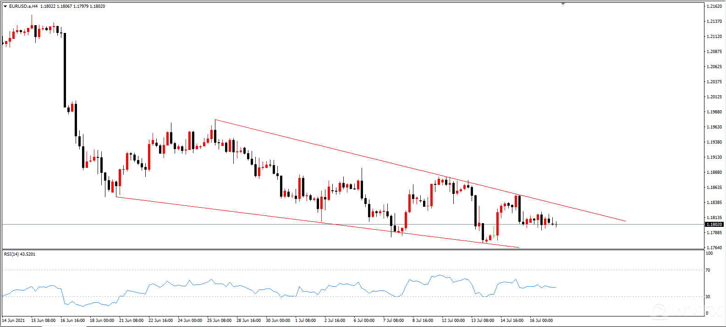Screen dimensions: 726x327
Task: Click the 1.21620 price on the scale
Action: click(714, 6)
